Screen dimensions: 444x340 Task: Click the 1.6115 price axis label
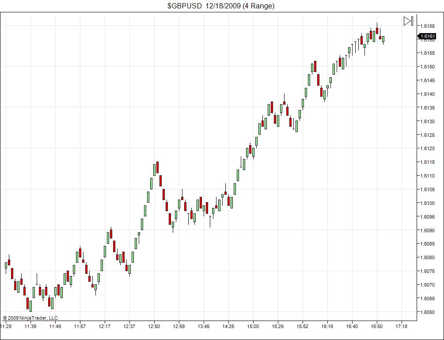point(427,162)
